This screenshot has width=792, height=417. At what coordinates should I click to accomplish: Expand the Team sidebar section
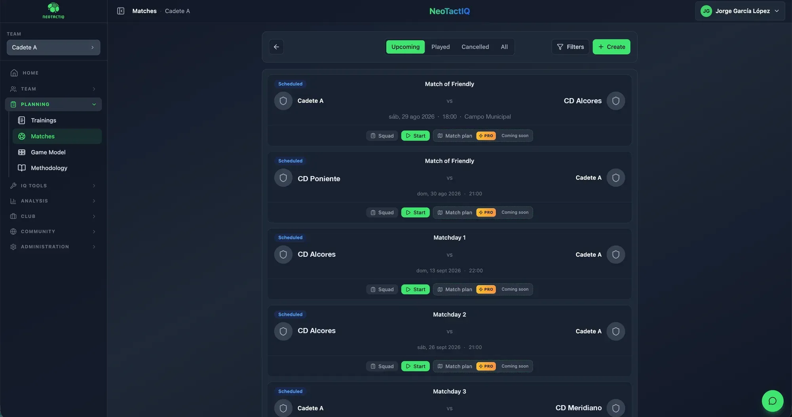53,89
